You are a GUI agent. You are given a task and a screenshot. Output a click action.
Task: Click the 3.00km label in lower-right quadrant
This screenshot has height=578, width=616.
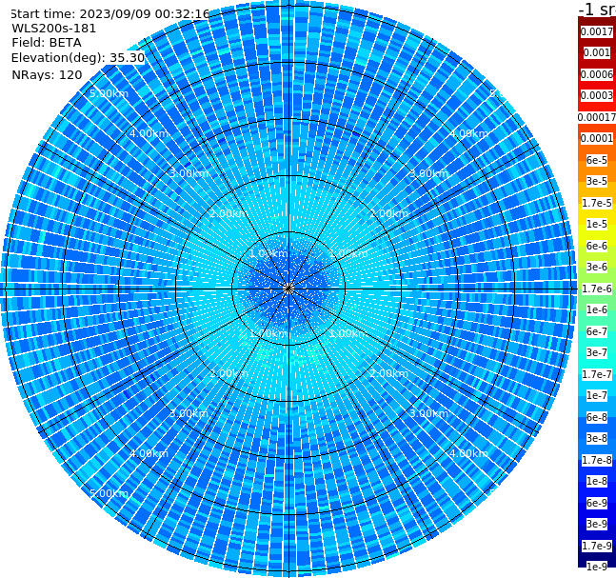point(429,413)
